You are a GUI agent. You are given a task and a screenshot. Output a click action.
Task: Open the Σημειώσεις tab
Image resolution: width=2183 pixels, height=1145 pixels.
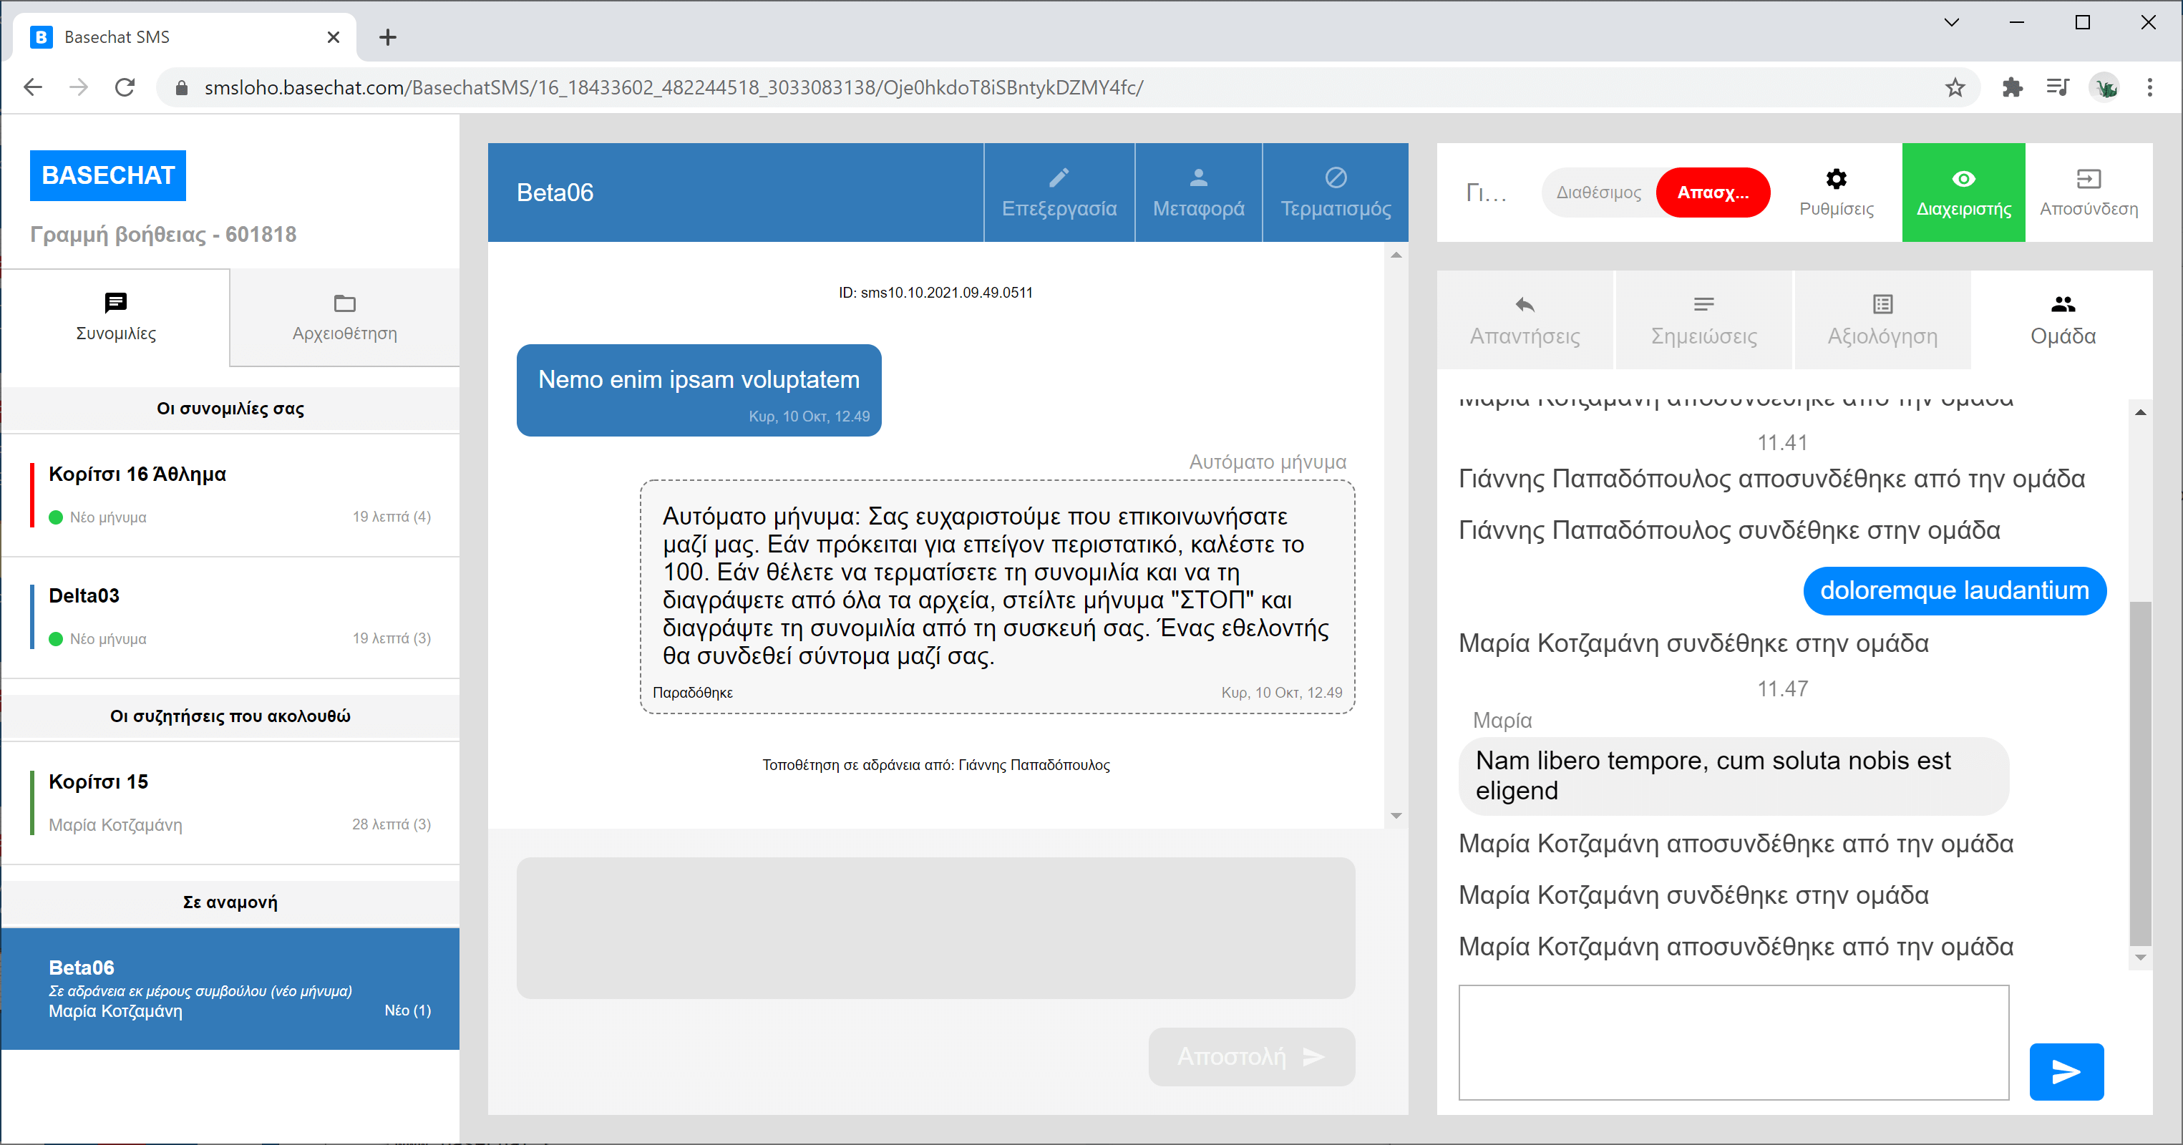point(1703,319)
